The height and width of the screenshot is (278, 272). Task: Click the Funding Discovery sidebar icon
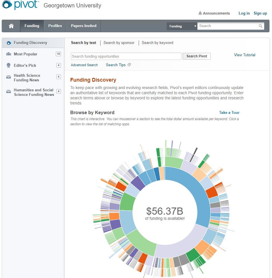point(9,43)
